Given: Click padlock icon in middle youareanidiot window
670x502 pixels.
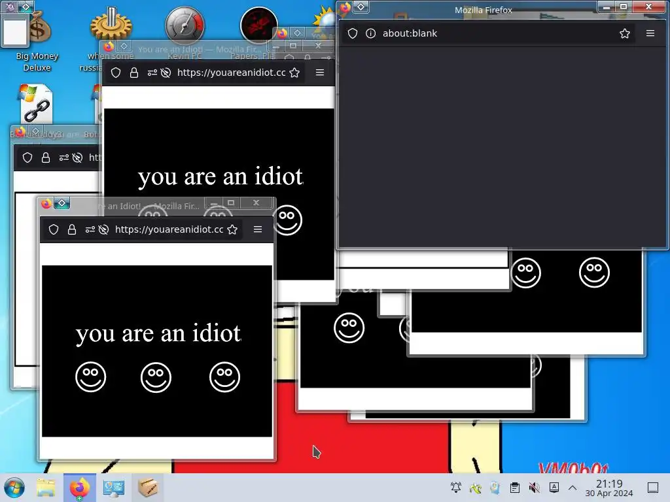Looking at the screenshot, I should point(133,73).
